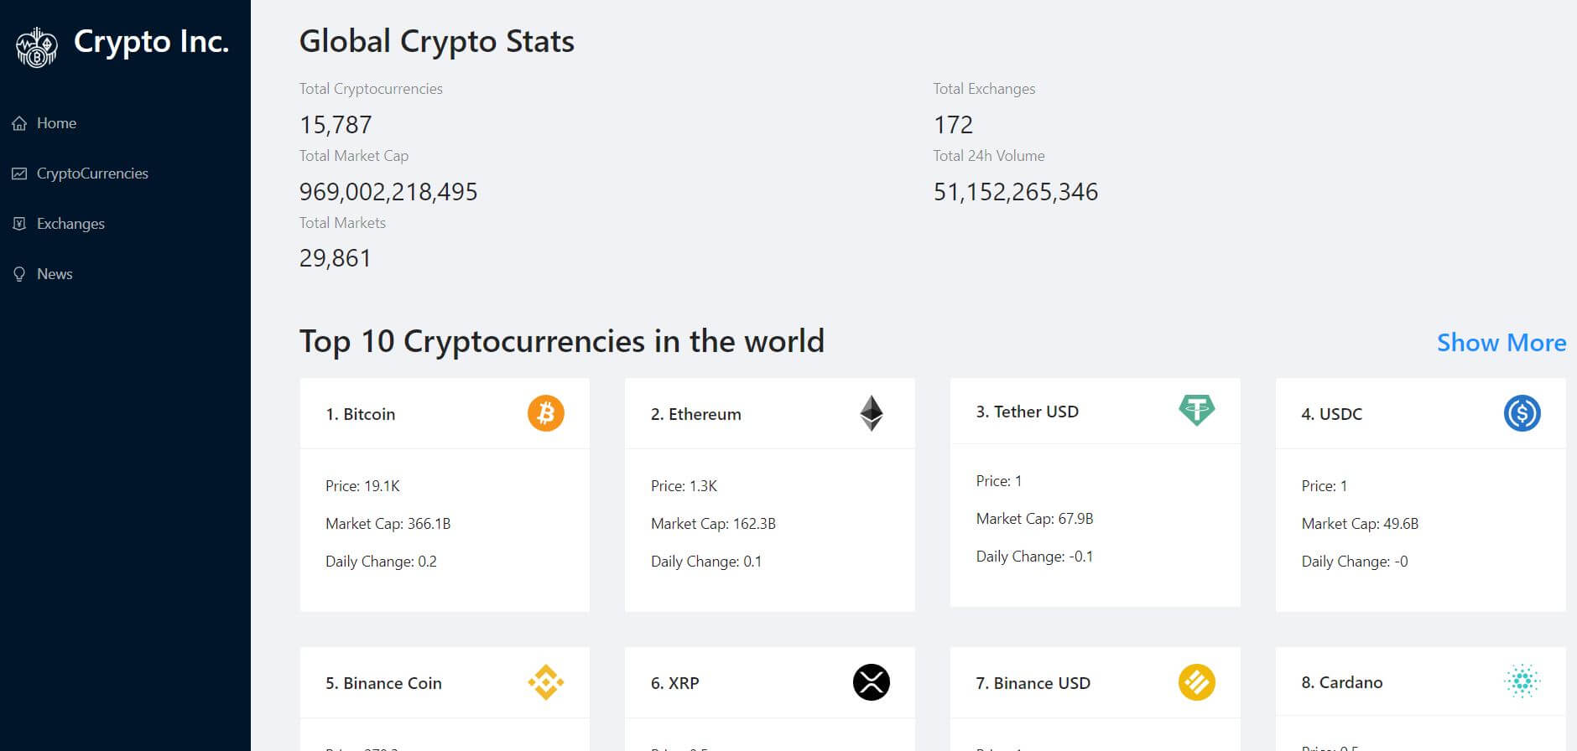
Task: Click the Crypto Inc. title link
Action: 151,42
